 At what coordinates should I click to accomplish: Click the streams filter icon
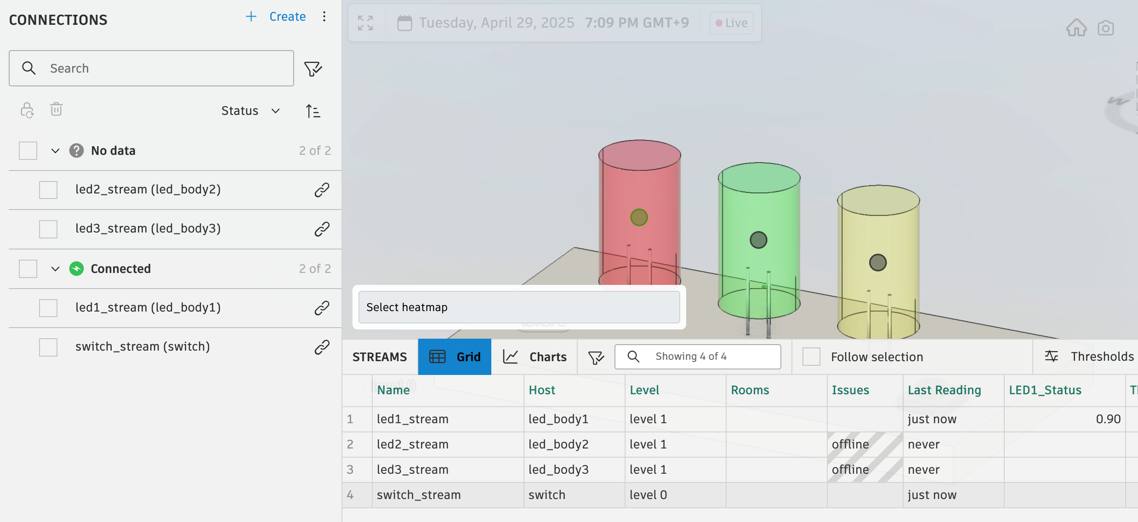pos(596,357)
